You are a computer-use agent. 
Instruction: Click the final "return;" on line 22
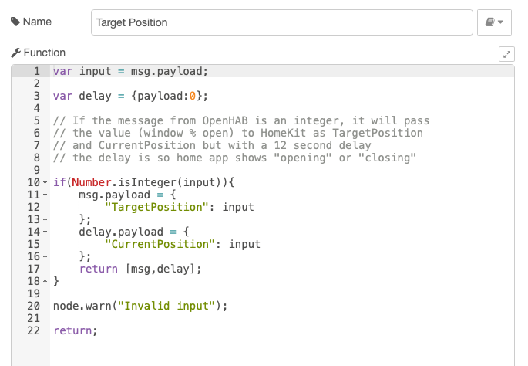coord(75,330)
